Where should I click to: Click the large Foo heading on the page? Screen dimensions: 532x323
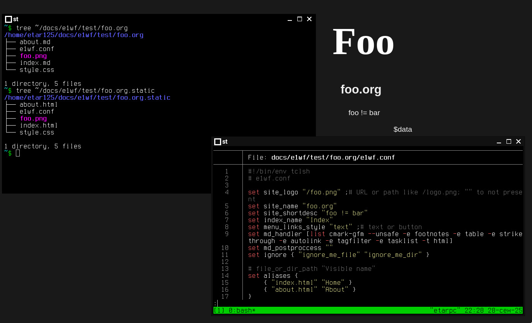coord(363,42)
